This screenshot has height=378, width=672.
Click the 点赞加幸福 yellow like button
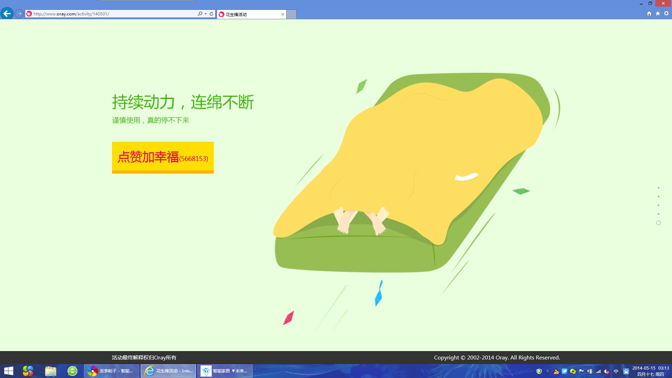163,157
